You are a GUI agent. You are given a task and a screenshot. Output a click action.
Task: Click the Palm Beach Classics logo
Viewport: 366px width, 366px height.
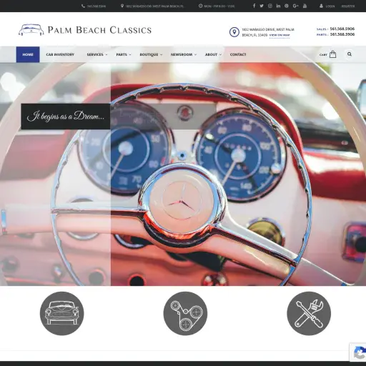coord(85,30)
